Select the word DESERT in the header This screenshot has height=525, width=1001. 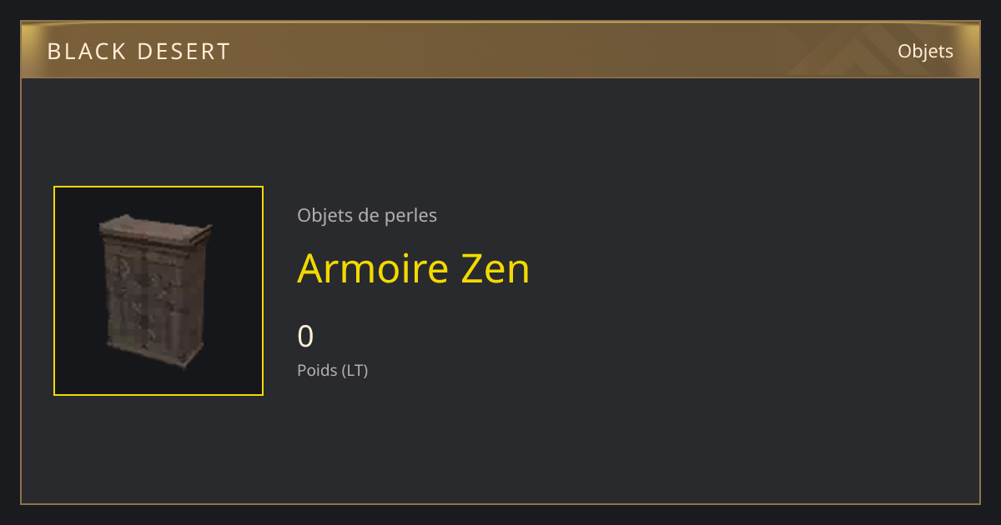pos(184,52)
